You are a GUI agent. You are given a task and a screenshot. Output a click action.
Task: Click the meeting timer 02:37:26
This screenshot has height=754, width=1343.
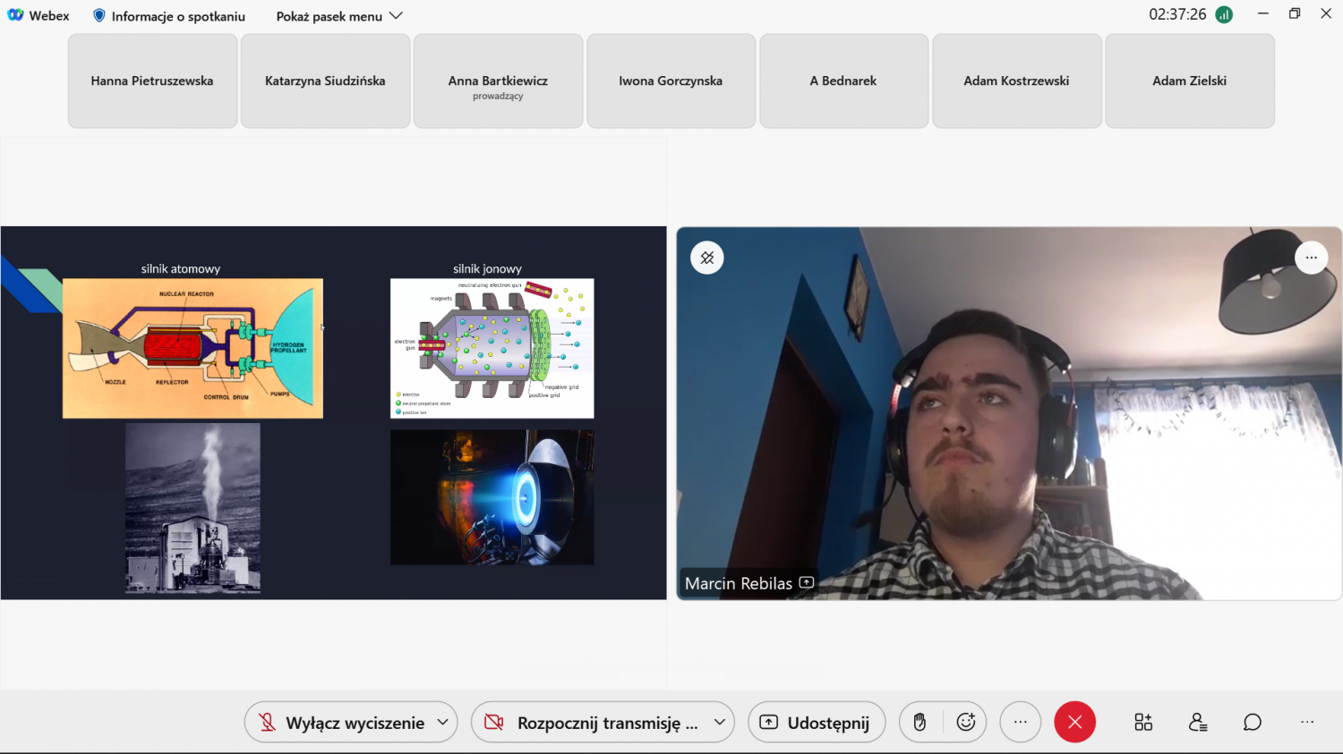(1177, 14)
